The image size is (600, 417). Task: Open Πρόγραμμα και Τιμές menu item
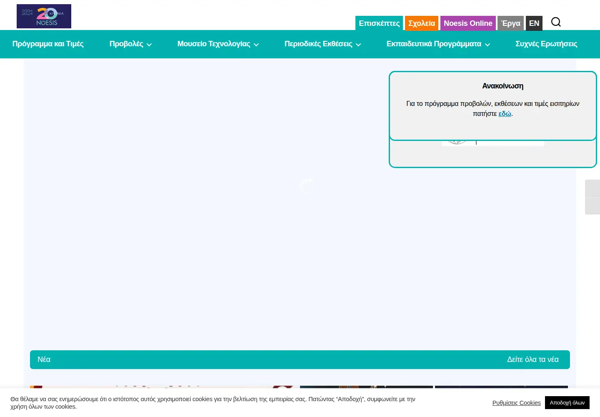tap(48, 44)
